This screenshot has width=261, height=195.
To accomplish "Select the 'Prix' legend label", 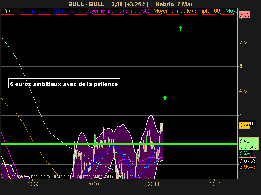I will [7, 11].
